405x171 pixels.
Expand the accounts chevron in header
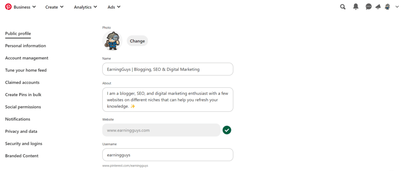tap(397, 7)
